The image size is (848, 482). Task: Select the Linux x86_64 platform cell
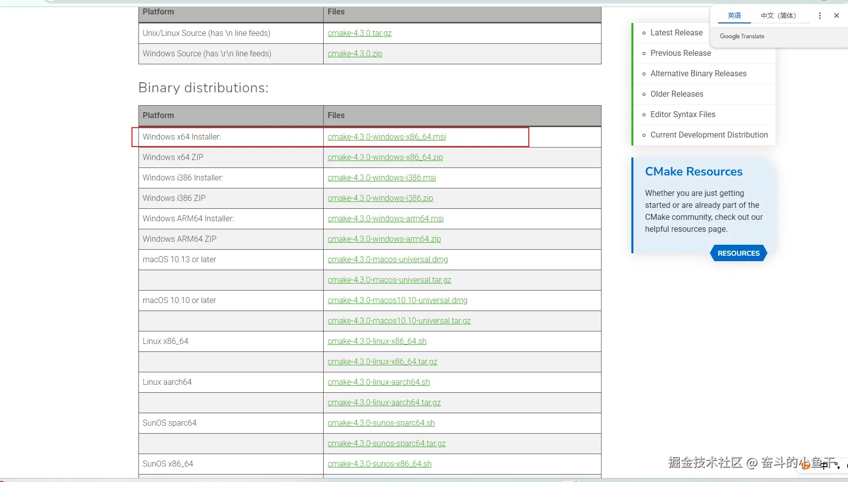click(231, 341)
